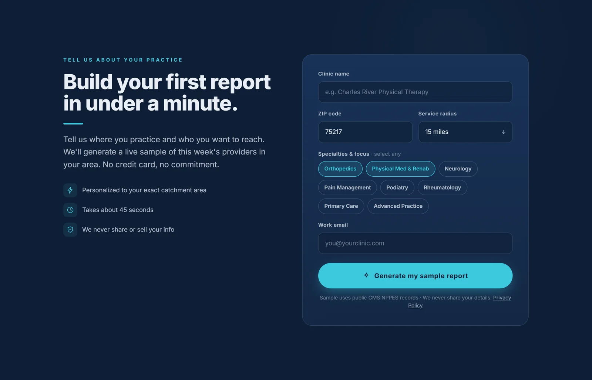Click Generate my sample report button
This screenshot has width=592, height=380.
click(415, 276)
